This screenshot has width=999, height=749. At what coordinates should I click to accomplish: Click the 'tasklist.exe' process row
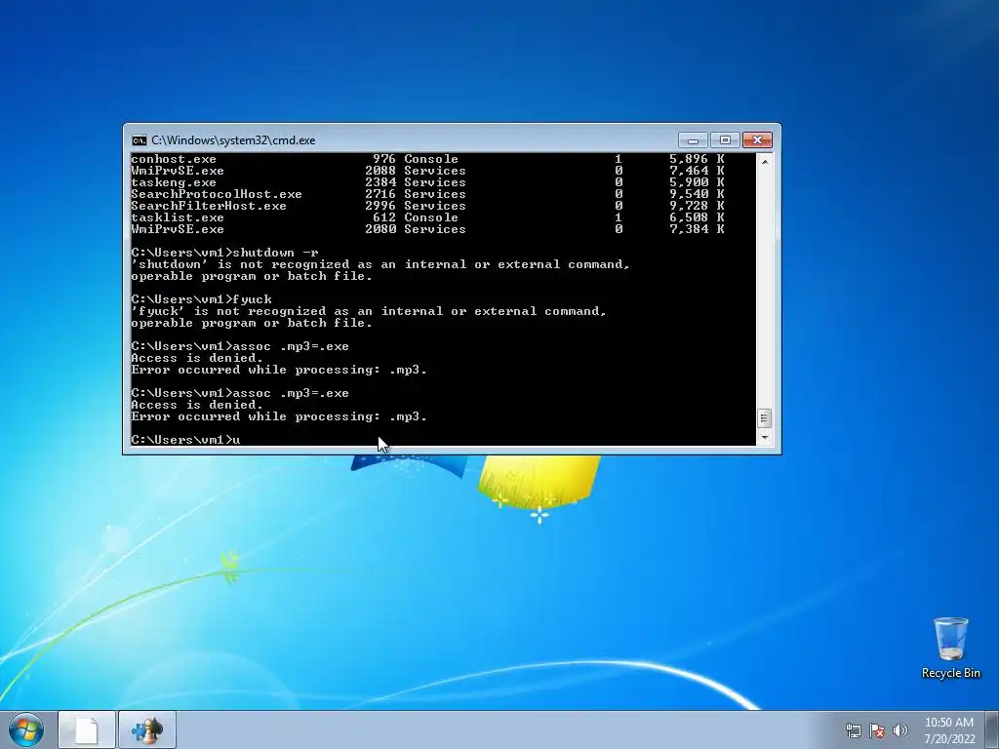click(x=427, y=217)
